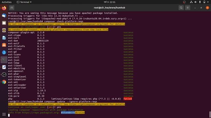Click the 'ext-openssl' extension name
This screenshot has width=211, height=118.
pyautogui.click(x=16, y=71)
